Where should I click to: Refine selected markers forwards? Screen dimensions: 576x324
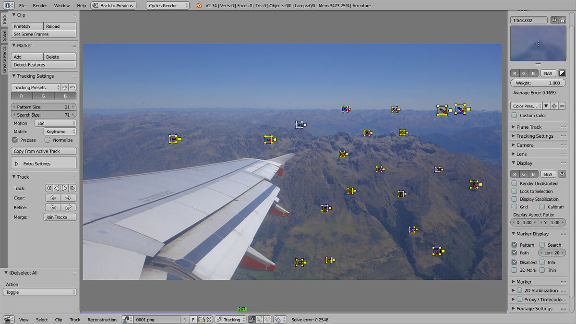coord(68,207)
